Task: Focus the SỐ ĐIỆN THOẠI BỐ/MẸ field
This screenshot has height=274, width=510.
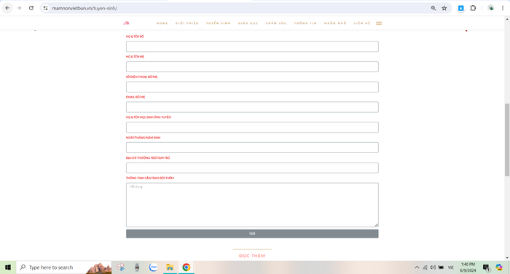Action: click(x=252, y=87)
